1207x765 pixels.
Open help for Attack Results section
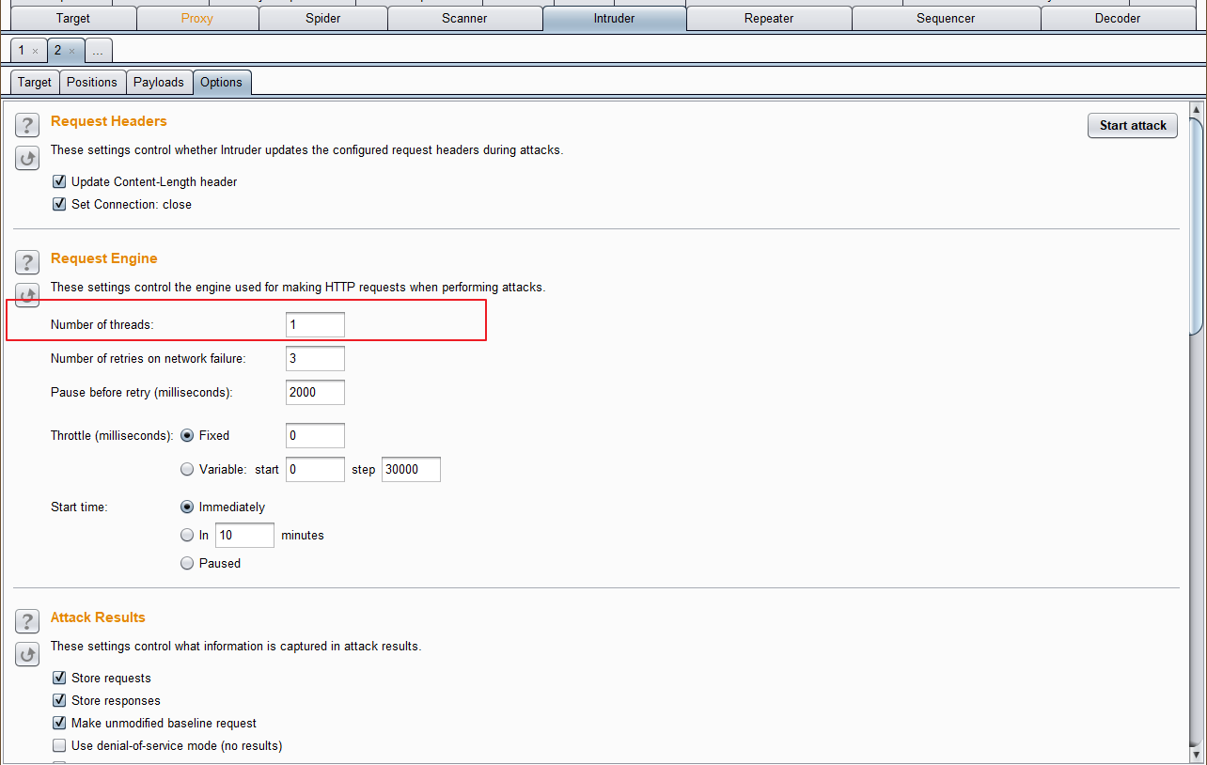coord(27,621)
